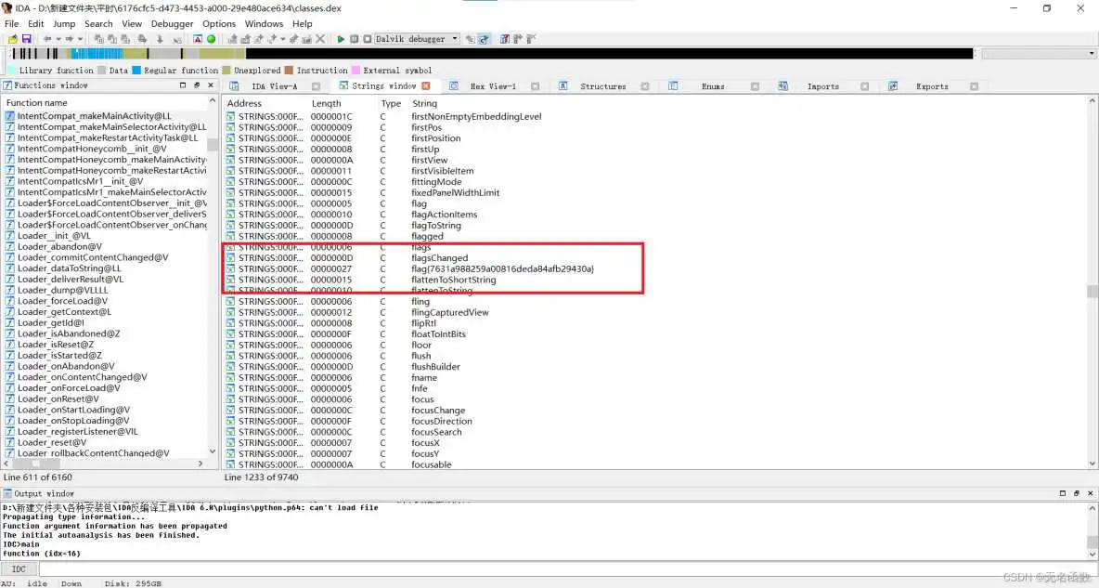Click the Pause process toolbar icon

tap(354, 39)
